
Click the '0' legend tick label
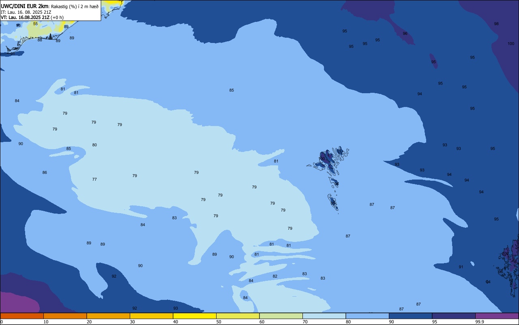[2, 322]
